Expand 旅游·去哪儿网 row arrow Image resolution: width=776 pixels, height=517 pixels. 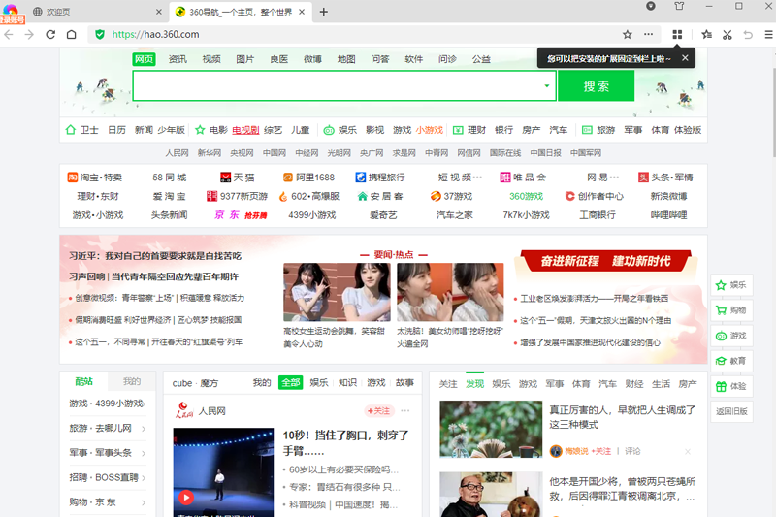[144, 429]
